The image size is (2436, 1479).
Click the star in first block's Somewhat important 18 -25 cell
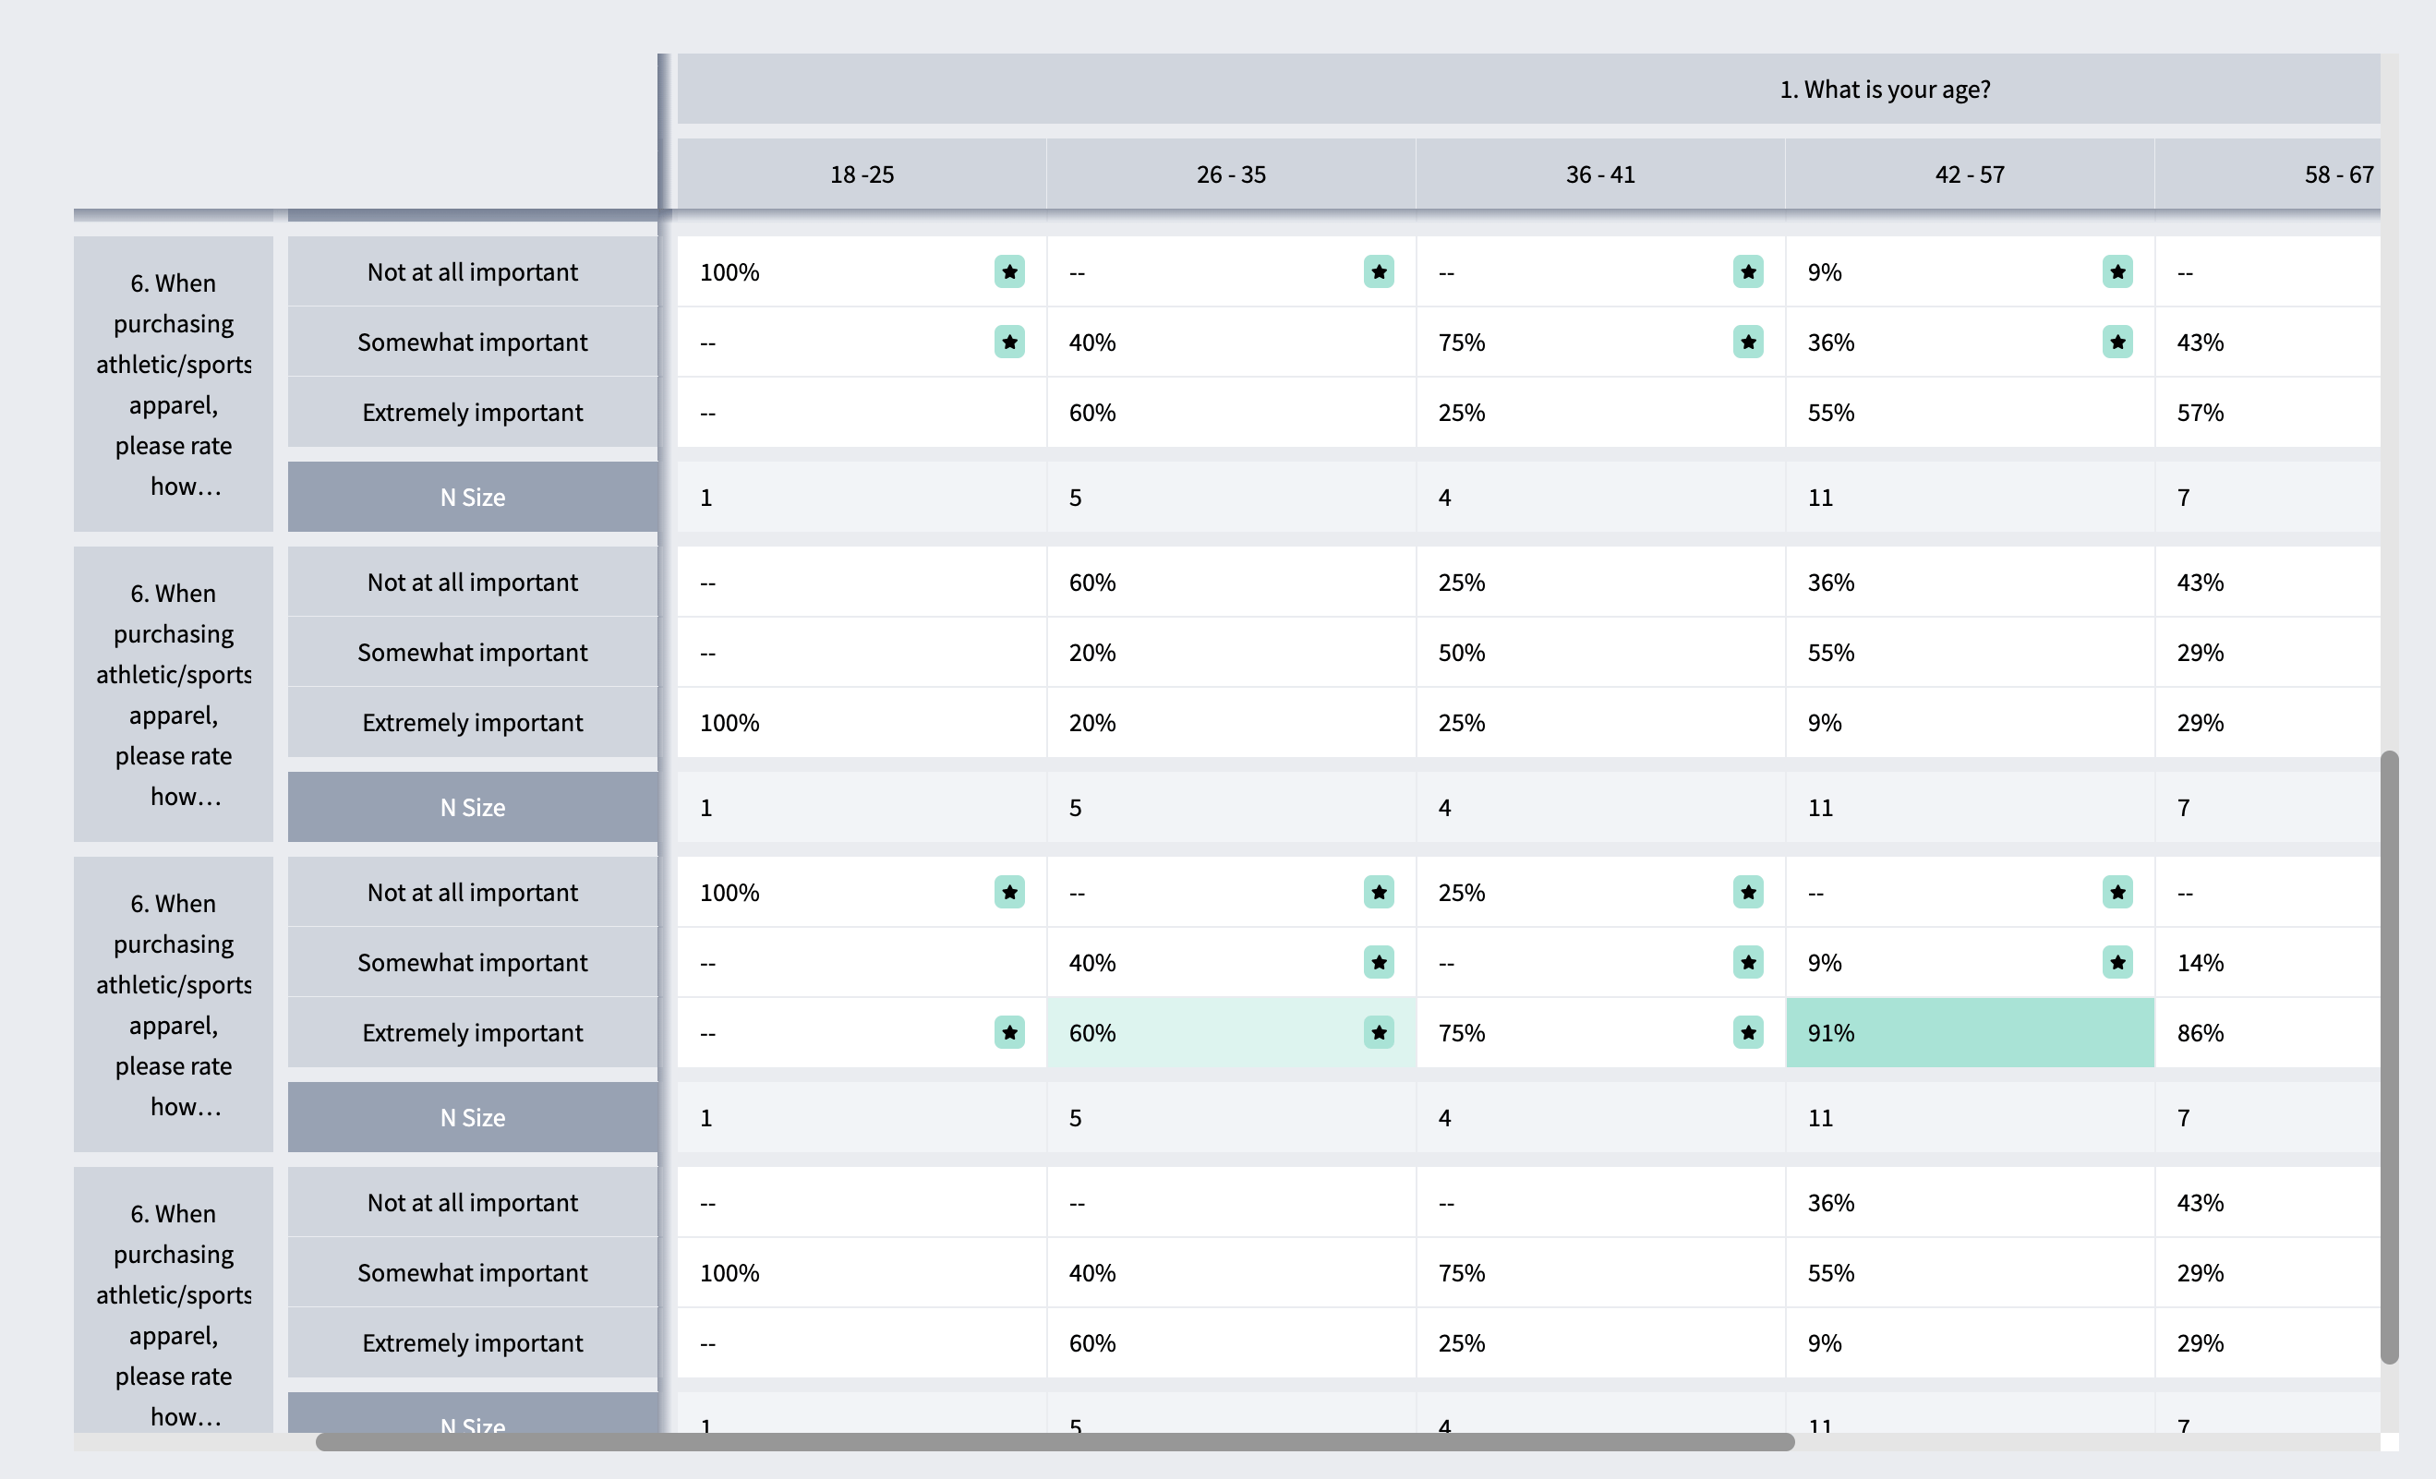click(x=1009, y=343)
